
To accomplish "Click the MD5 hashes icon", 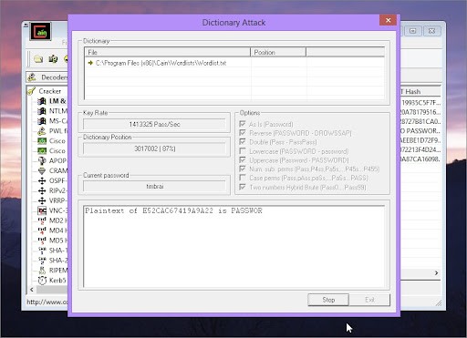I will click(x=42, y=241).
